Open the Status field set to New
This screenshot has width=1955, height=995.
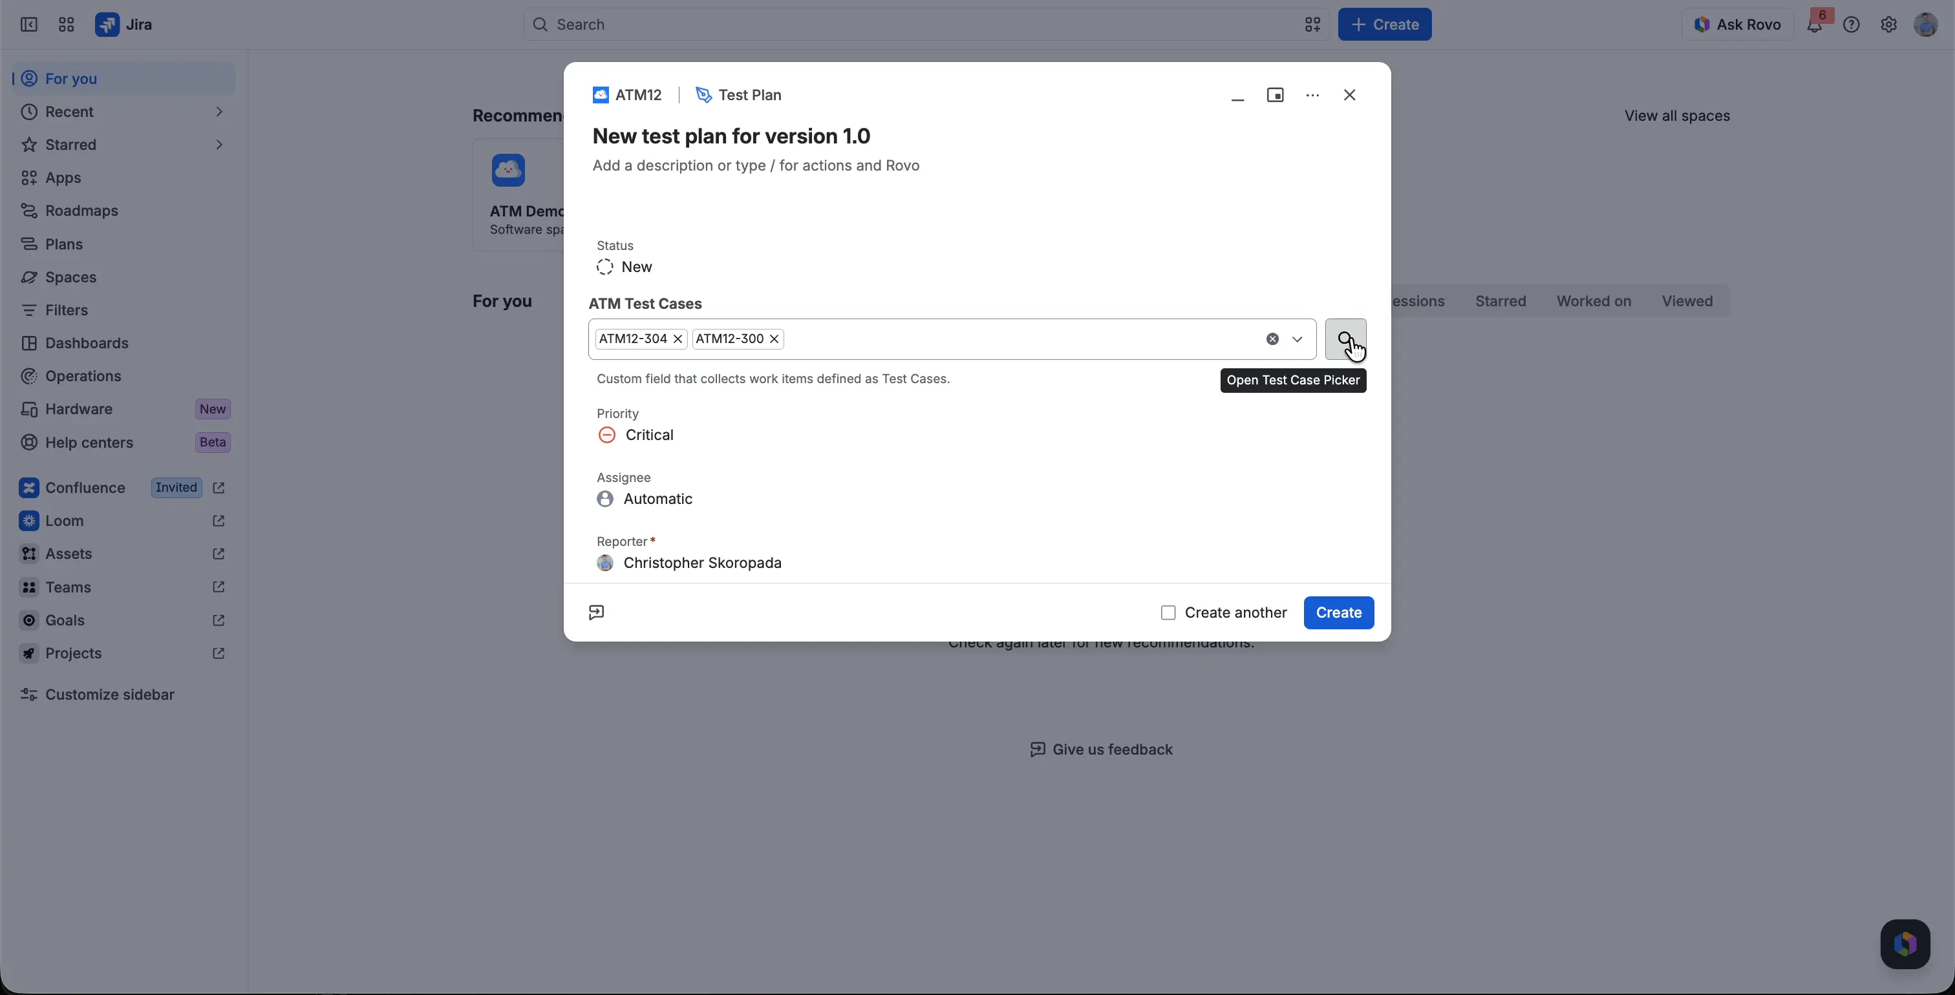pos(625,267)
